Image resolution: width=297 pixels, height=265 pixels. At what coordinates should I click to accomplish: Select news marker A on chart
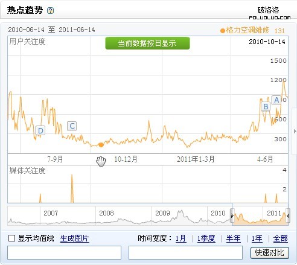click(x=276, y=100)
